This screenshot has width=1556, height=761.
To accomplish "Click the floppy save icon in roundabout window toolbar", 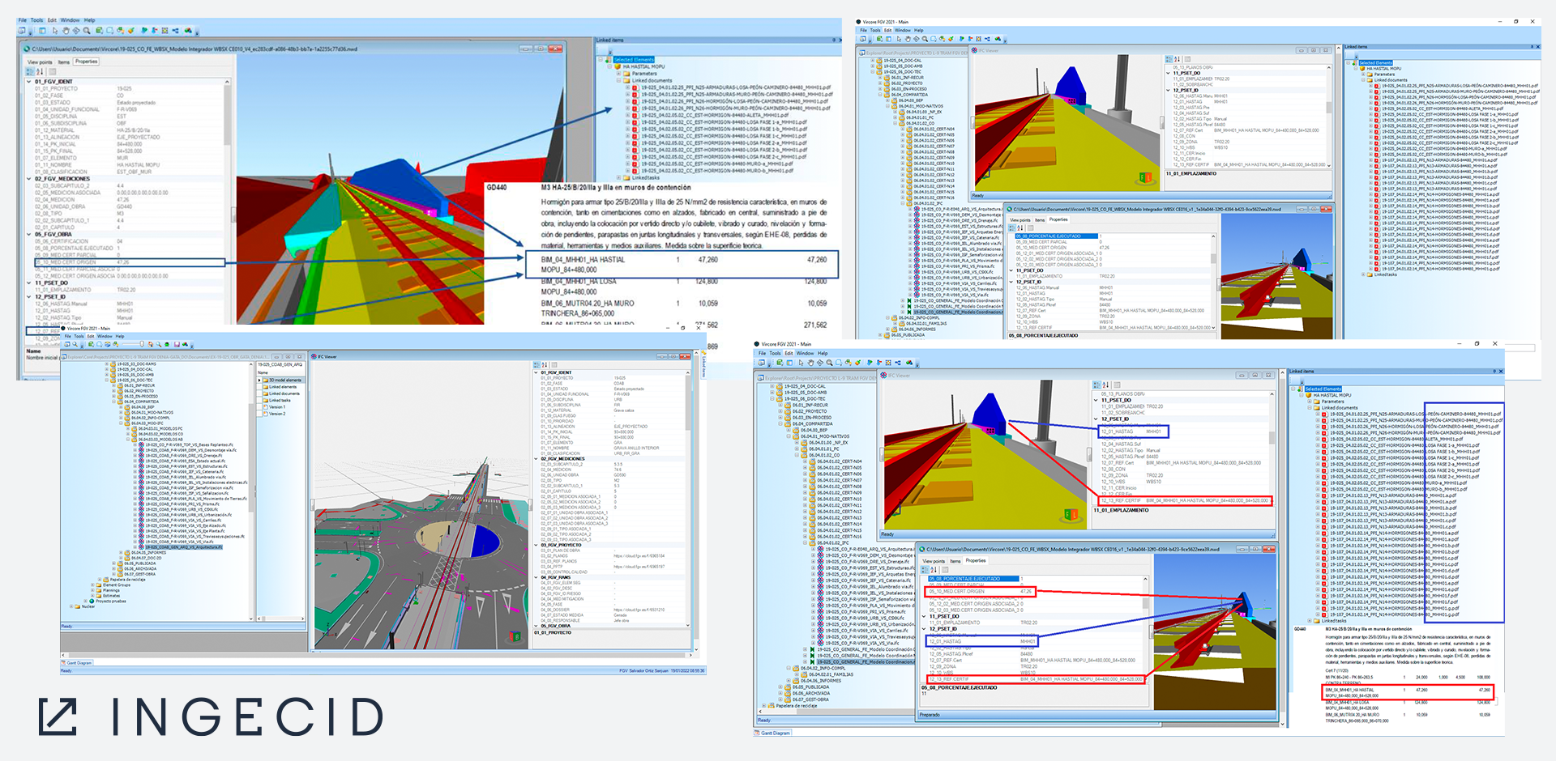I will coord(176,344).
